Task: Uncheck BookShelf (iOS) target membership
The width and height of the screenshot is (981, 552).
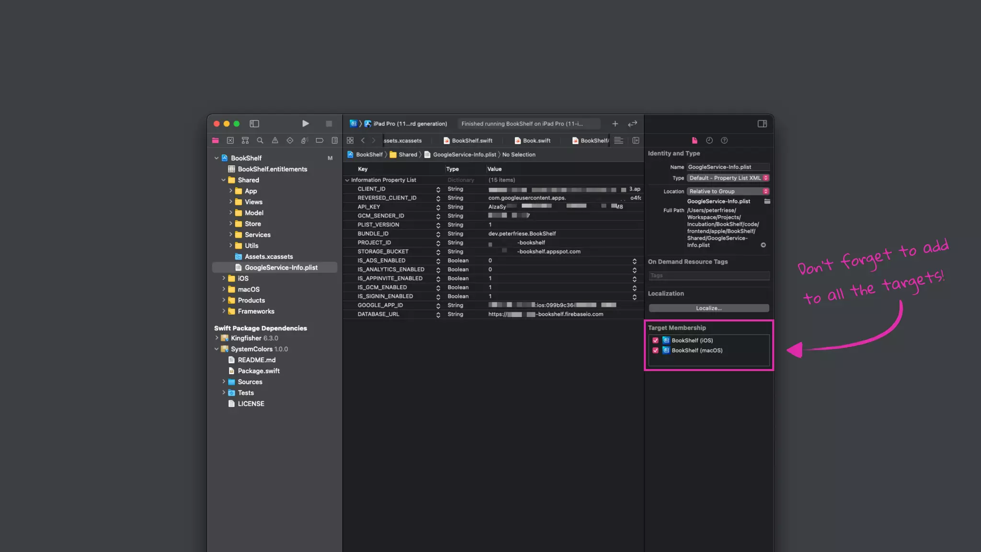Action: pyautogui.click(x=655, y=340)
